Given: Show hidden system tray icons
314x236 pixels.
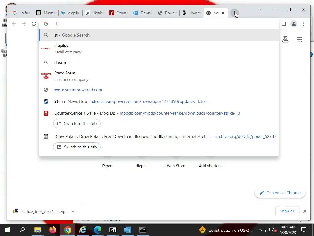Looking at the screenshot, I should (259, 230).
